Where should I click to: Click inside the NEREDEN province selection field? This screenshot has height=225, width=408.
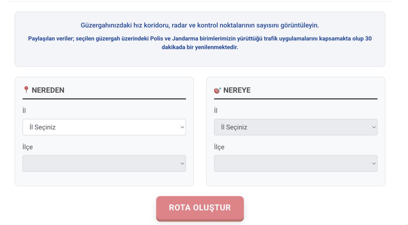click(x=104, y=127)
